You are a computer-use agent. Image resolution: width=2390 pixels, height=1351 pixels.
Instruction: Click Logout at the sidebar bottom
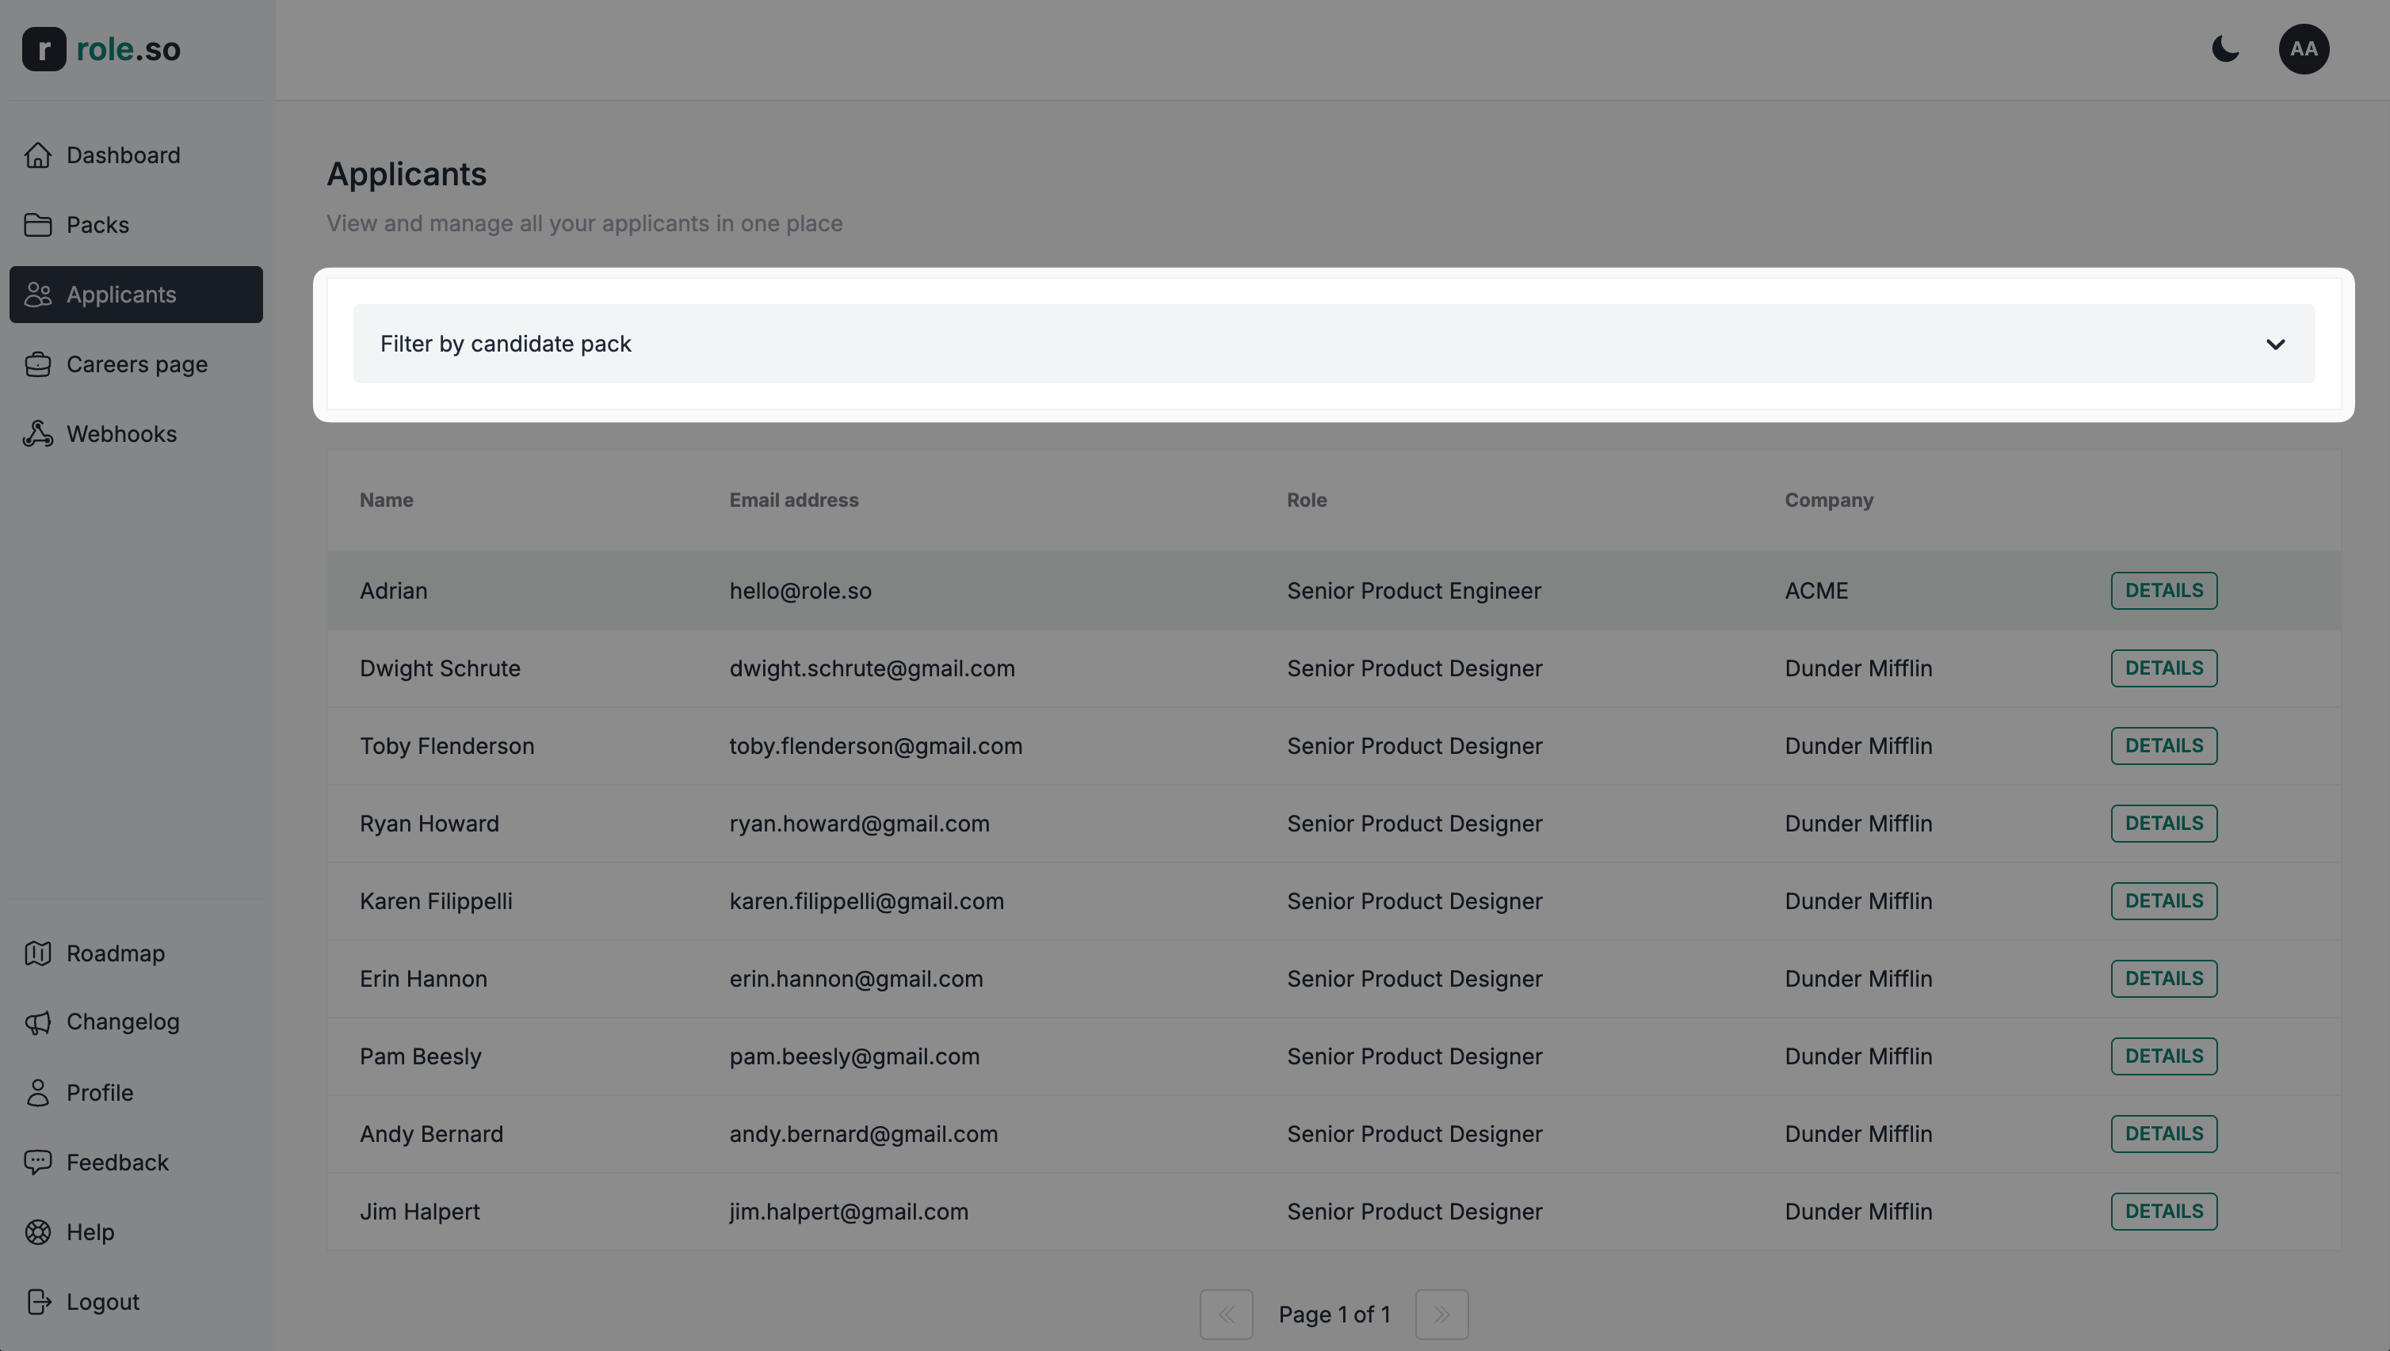coord(103,1301)
